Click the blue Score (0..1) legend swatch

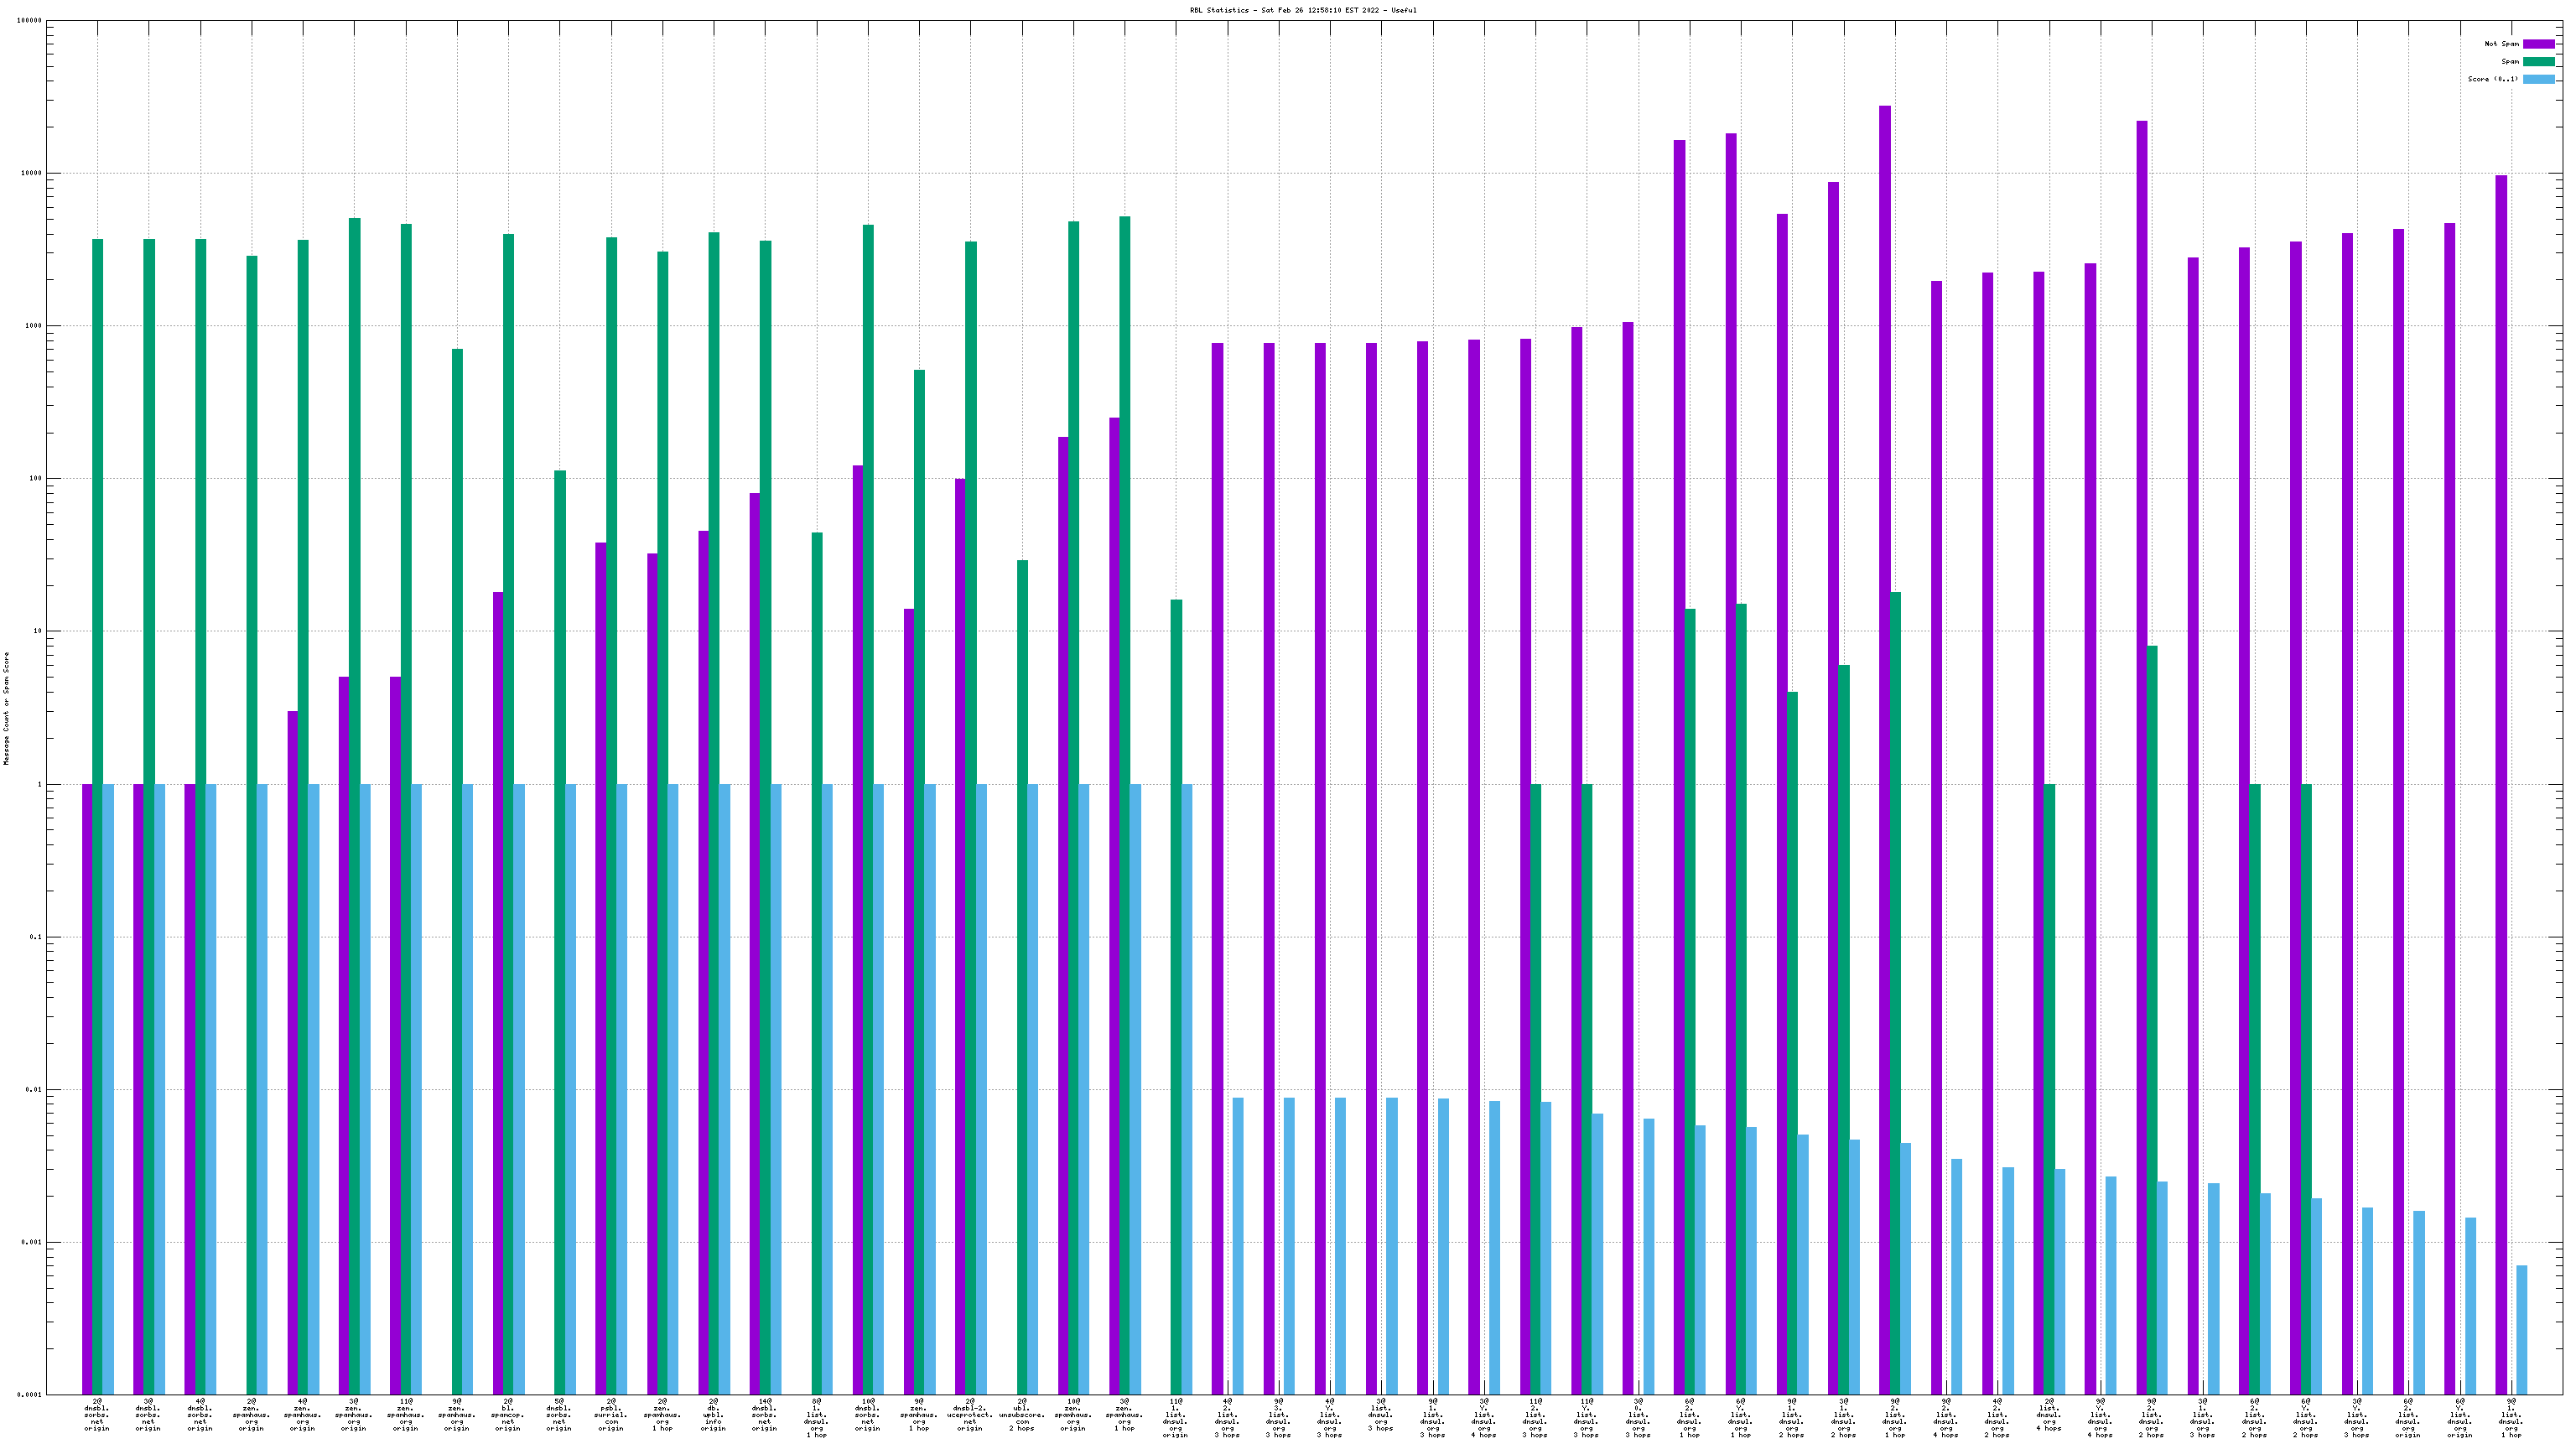(x=2538, y=79)
